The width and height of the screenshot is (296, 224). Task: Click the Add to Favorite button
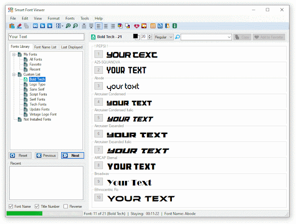(269, 37)
